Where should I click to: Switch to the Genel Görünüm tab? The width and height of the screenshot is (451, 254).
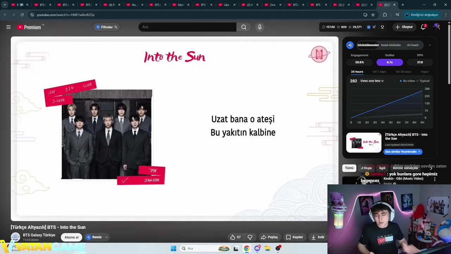(x=391, y=45)
